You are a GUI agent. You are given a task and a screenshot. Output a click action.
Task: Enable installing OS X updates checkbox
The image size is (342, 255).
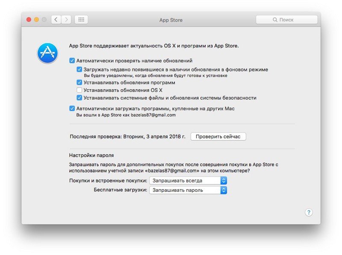[x=80, y=90]
